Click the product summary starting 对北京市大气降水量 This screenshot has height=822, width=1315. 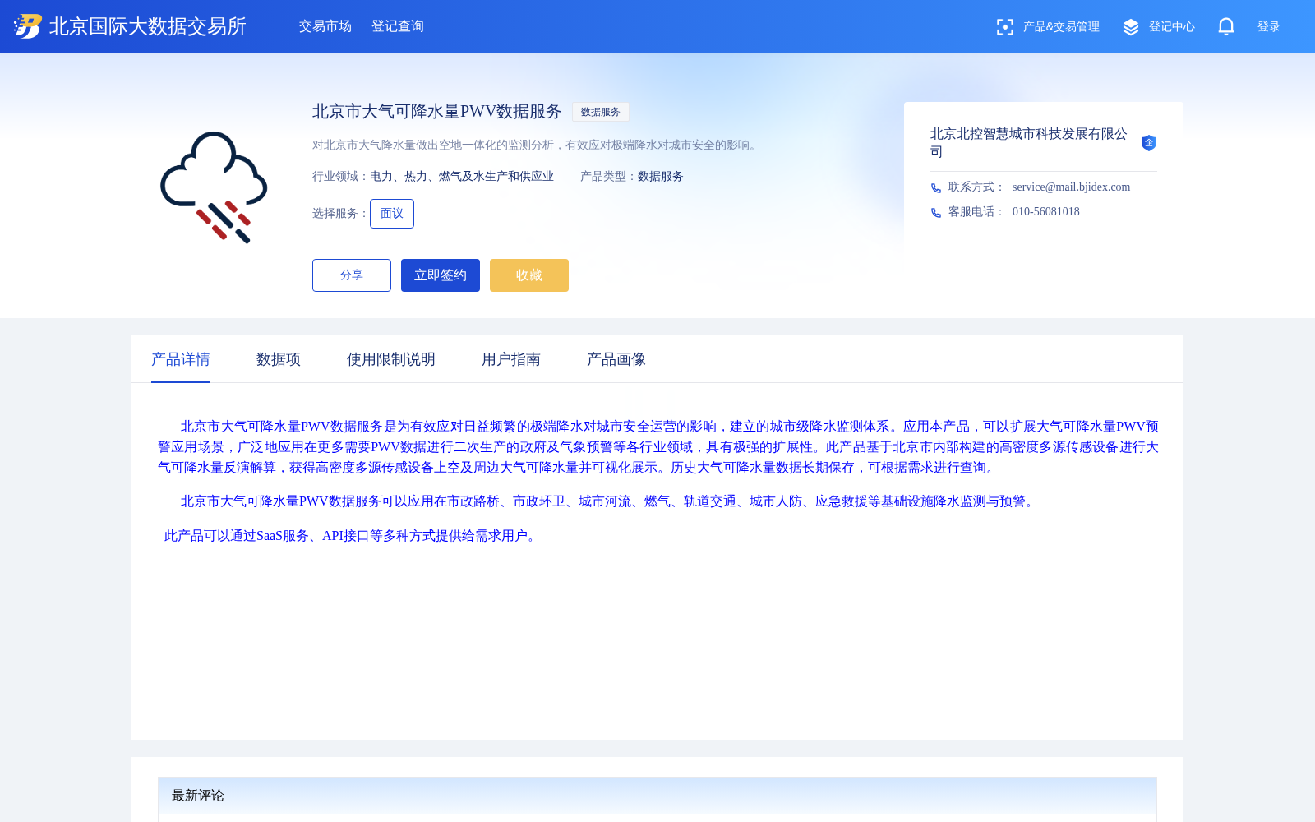coord(536,145)
